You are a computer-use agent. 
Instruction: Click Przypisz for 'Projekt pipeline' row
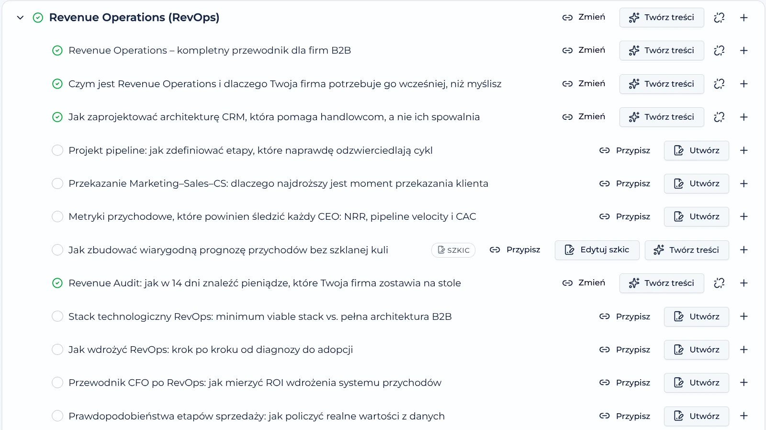tap(625, 150)
